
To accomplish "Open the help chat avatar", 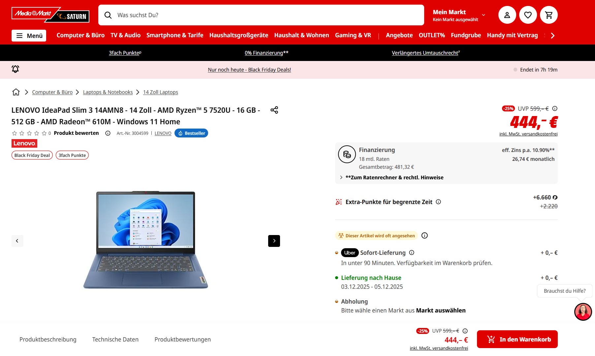I will 583,312.
